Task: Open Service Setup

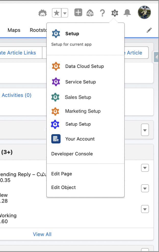Action: (x=81, y=82)
